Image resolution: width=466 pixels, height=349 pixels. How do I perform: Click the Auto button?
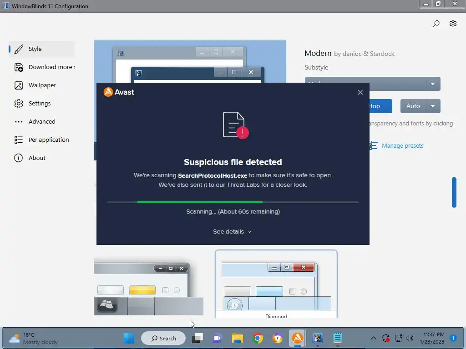click(x=413, y=106)
